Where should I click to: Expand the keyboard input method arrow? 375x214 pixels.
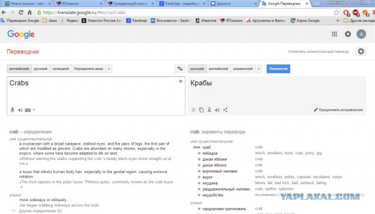point(34,110)
